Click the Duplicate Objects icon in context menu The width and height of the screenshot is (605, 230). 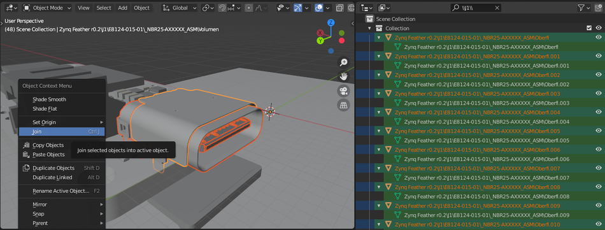pos(26,168)
